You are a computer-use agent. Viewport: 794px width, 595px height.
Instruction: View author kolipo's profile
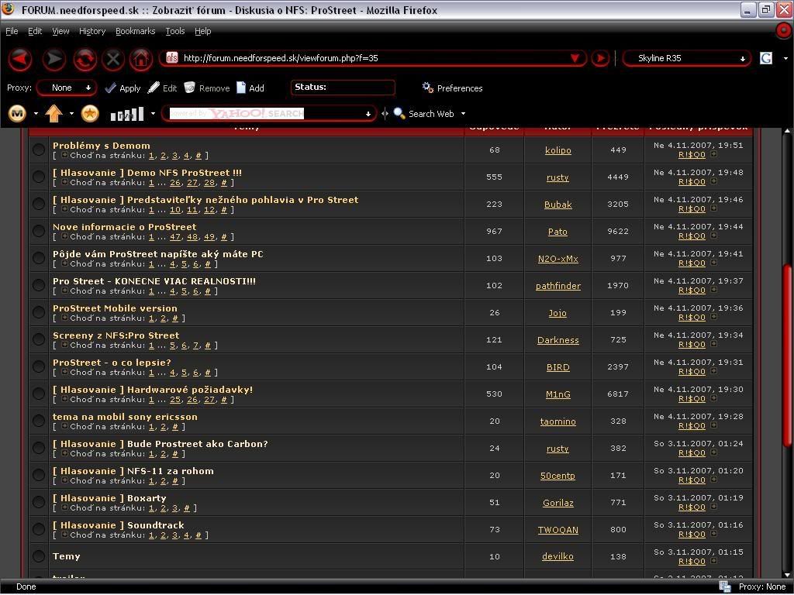tap(558, 150)
